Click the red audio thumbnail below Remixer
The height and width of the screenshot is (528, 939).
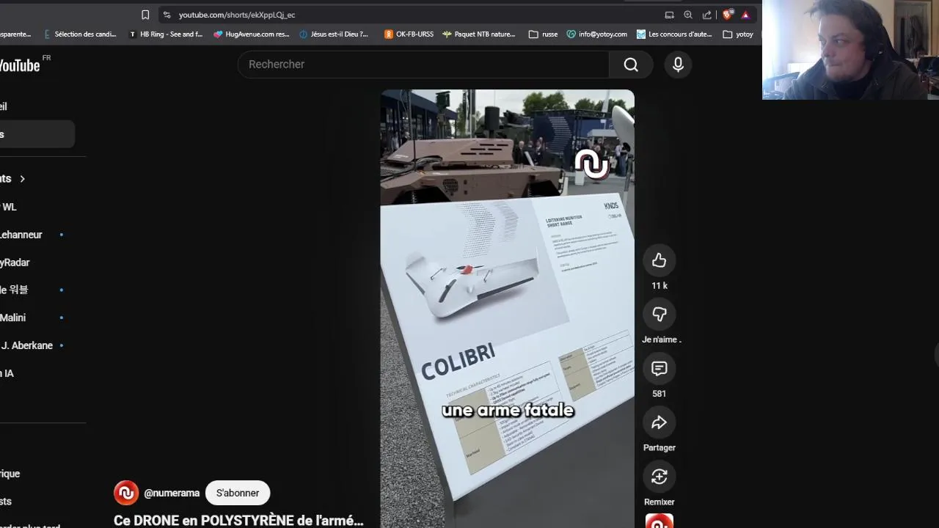click(659, 521)
